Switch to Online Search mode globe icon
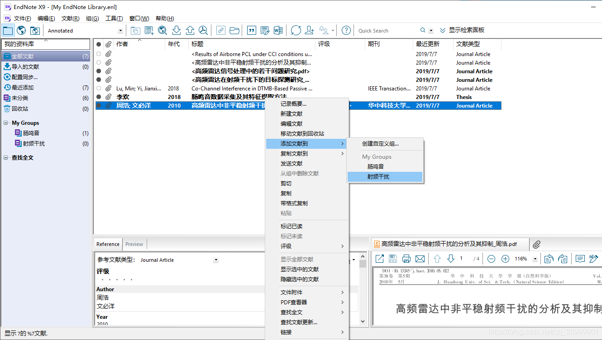602x340 pixels. coord(21,30)
